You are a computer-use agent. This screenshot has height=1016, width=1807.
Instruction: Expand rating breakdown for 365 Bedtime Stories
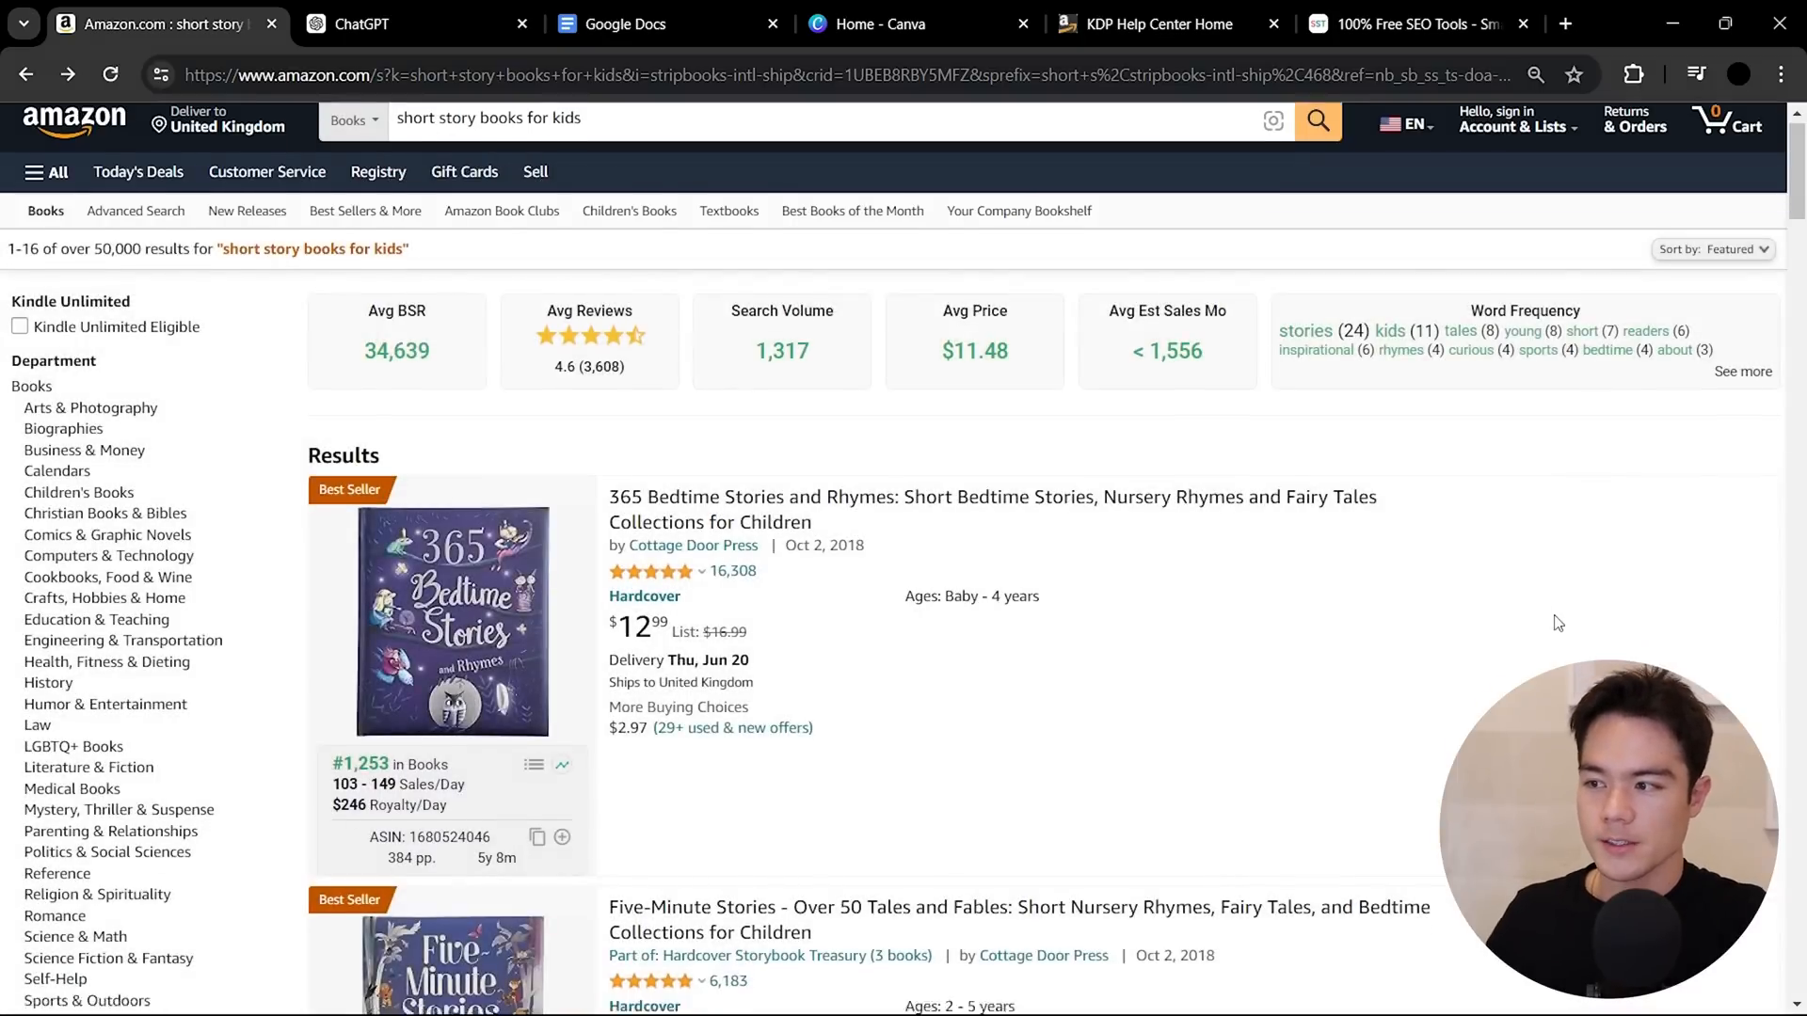tap(701, 572)
